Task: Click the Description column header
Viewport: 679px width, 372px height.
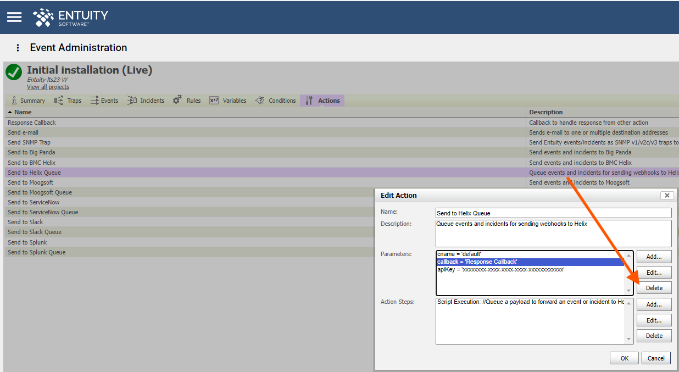Action: (x=603, y=112)
